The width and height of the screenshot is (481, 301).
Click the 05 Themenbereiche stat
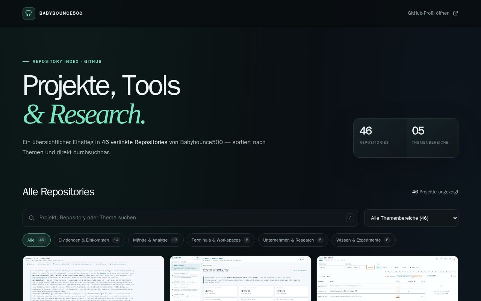tap(432, 138)
